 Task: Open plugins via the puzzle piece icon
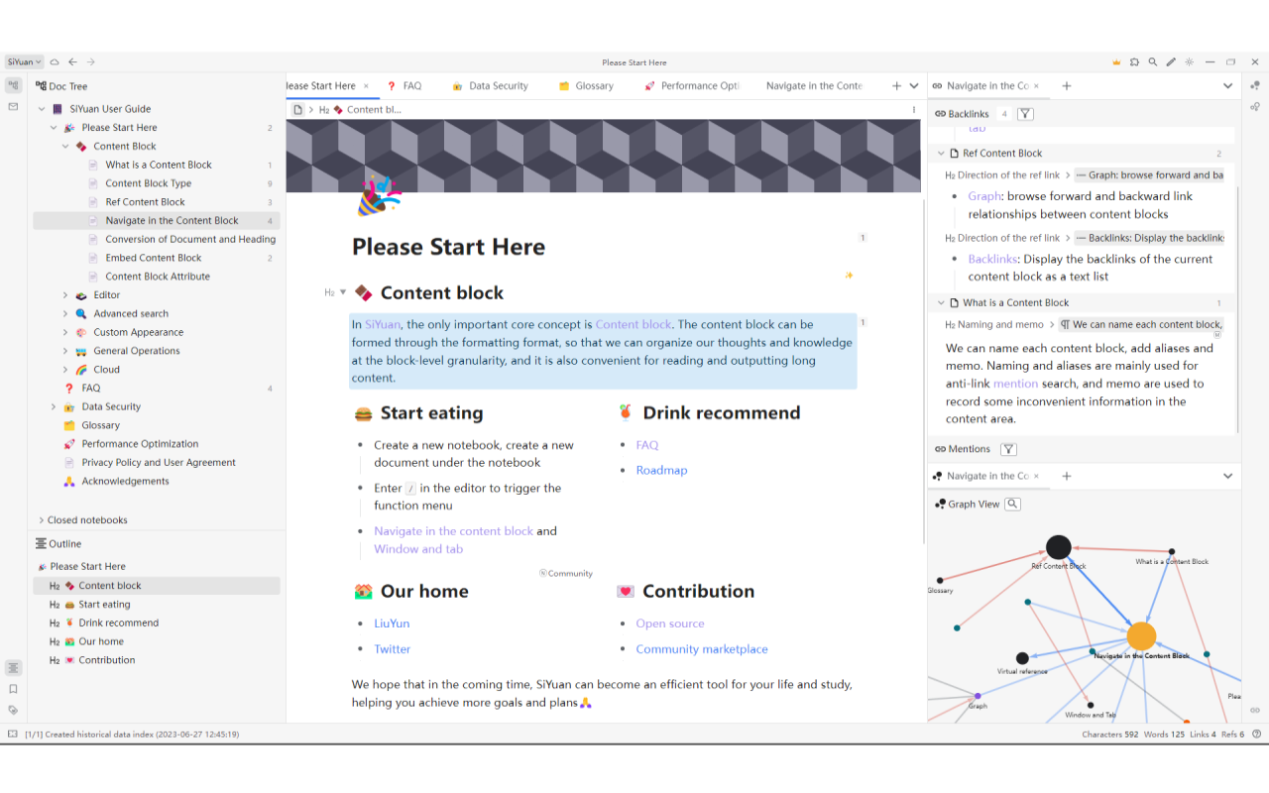[1134, 61]
